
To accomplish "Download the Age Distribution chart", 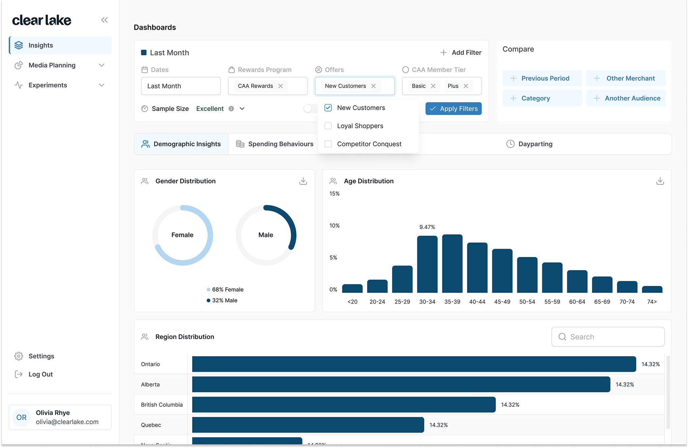I will [660, 181].
